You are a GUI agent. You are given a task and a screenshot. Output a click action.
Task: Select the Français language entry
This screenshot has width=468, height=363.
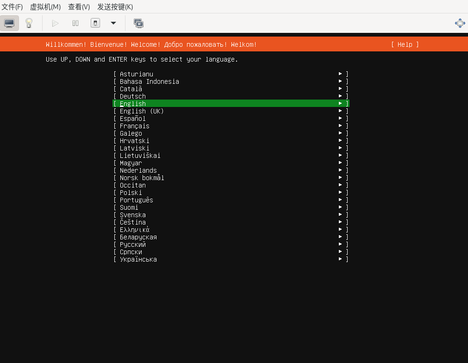tap(134, 126)
